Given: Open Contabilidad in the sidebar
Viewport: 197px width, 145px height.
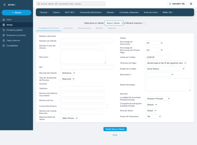Looking at the screenshot, I should point(16,46).
